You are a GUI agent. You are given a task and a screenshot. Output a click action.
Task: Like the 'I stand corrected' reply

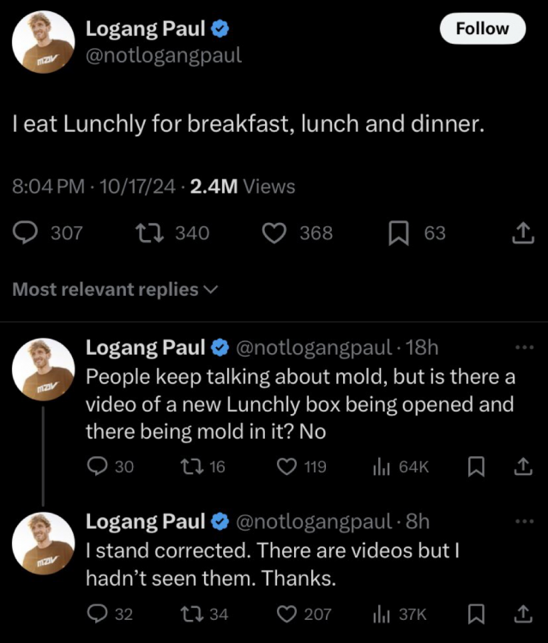click(x=287, y=614)
